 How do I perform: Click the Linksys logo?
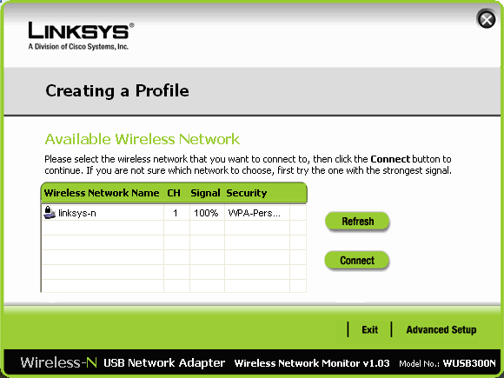tap(81, 36)
